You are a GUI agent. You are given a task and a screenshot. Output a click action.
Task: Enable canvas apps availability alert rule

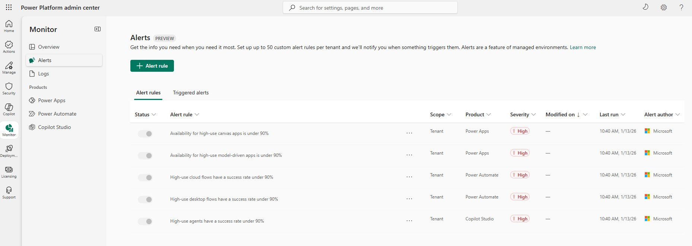[x=145, y=134]
